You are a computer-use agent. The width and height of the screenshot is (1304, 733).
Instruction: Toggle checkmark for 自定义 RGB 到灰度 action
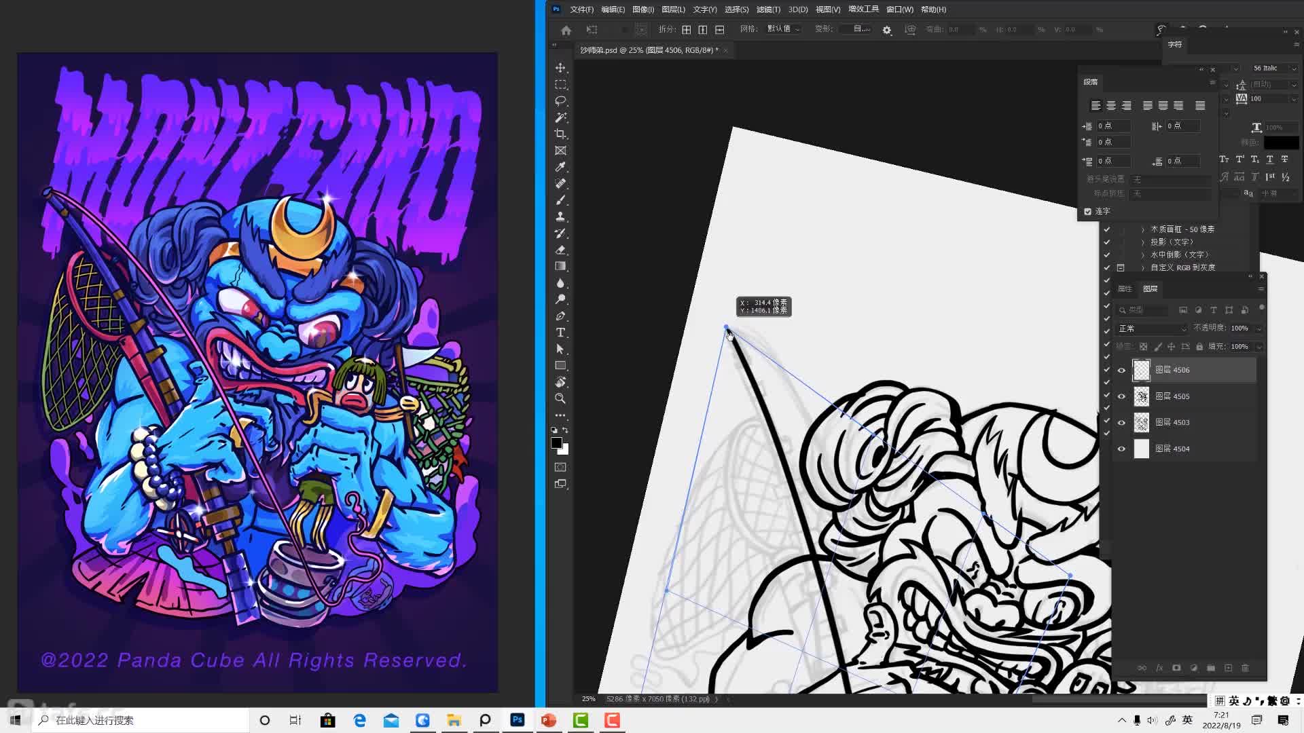pos(1107,267)
